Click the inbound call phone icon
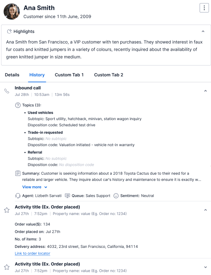 tap(7, 91)
